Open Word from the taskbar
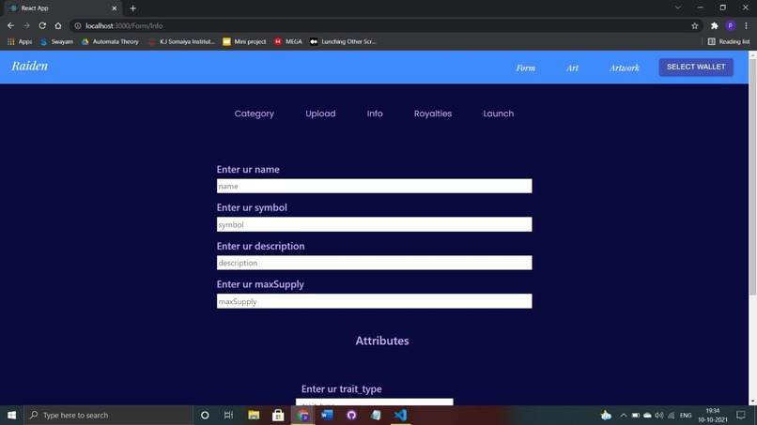Image resolution: width=757 pixels, height=425 pixels. tap(327, 415)
